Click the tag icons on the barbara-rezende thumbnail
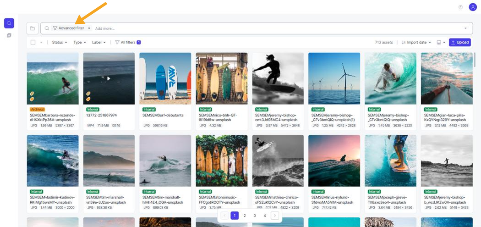 [x=32, y=96]
